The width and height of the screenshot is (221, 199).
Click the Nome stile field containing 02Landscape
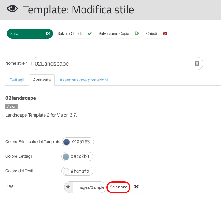[117, 63]
